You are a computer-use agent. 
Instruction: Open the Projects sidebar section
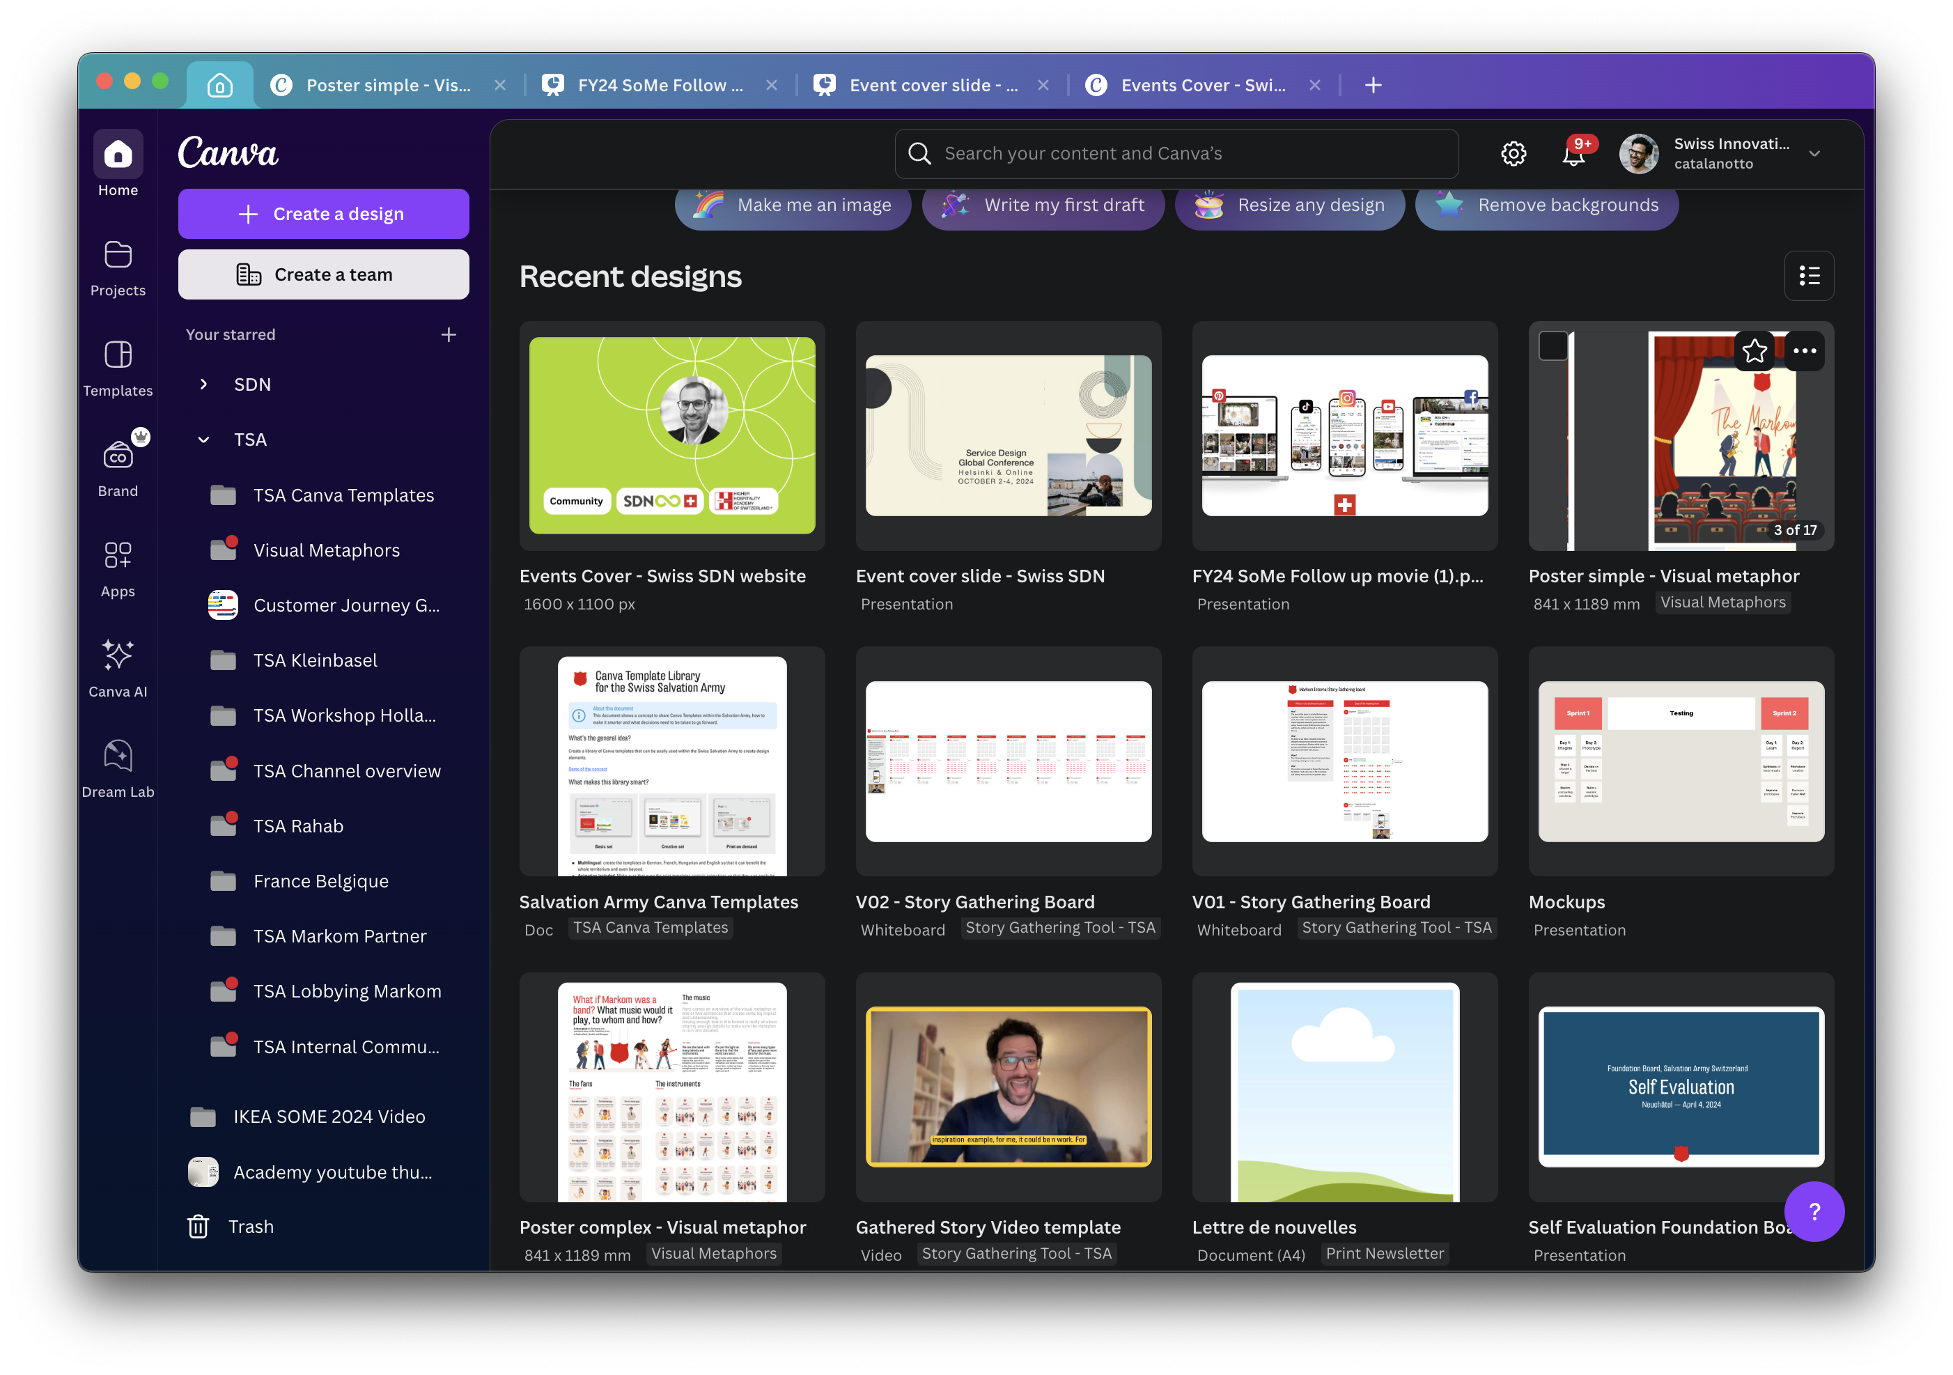click(118, 267)
